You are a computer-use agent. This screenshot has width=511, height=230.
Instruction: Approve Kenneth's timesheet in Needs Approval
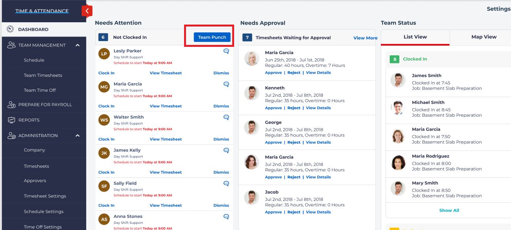273,108
